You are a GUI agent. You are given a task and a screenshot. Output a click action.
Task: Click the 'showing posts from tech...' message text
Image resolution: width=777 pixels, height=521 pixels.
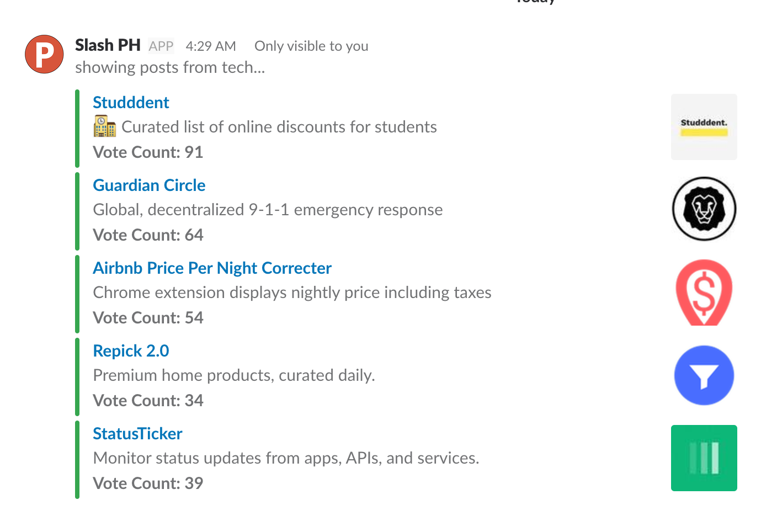[x=170, y=67]
